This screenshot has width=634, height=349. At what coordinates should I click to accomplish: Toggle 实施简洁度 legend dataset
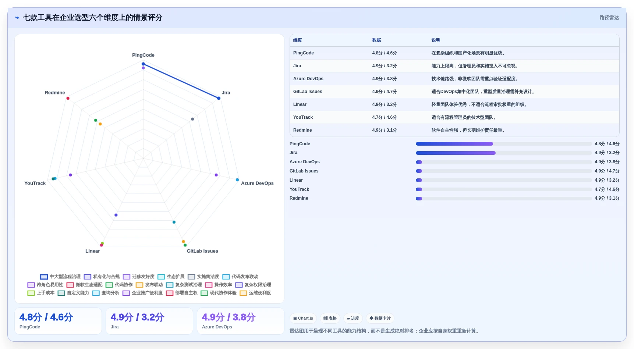(203, 277)
